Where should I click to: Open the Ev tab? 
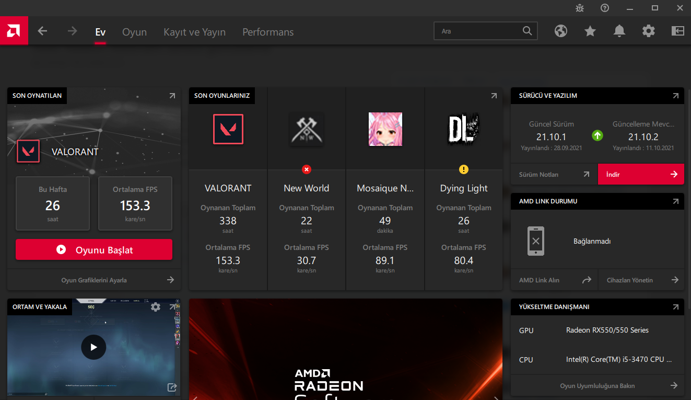pos(100,32)
